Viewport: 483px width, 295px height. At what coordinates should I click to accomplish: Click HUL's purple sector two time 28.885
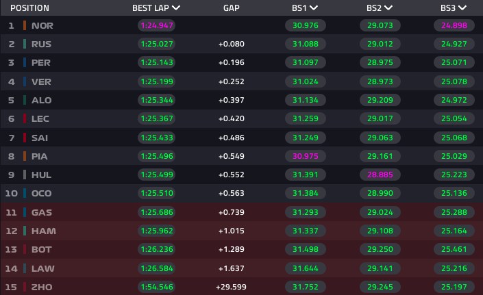tap(380, 175)
